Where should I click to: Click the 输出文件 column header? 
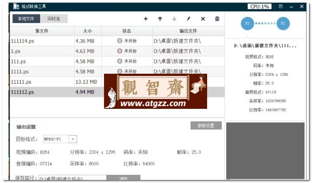[x=188, y=31]
